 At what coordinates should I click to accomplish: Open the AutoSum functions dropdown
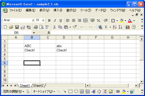110,27
